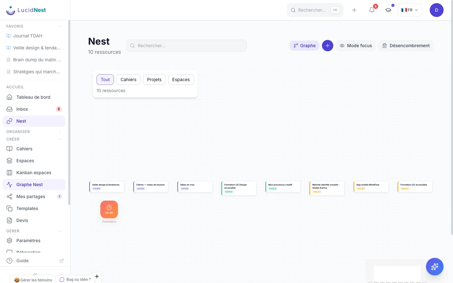Expand the ORGANISER section
453x283 pixels.
pos(60,132)
